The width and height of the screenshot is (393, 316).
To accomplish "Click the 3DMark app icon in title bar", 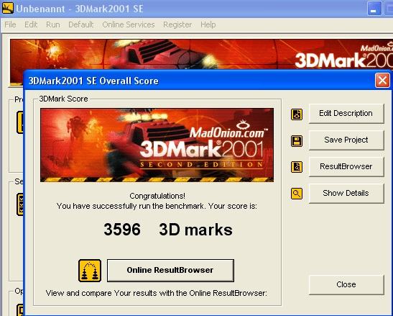I will pyautogui.click(x=7, y=8).
